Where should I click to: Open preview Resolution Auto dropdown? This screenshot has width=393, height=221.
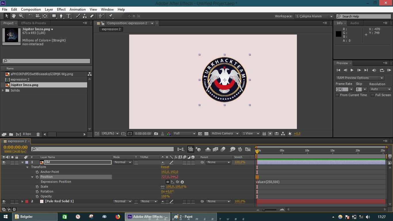tap(380, 89)
